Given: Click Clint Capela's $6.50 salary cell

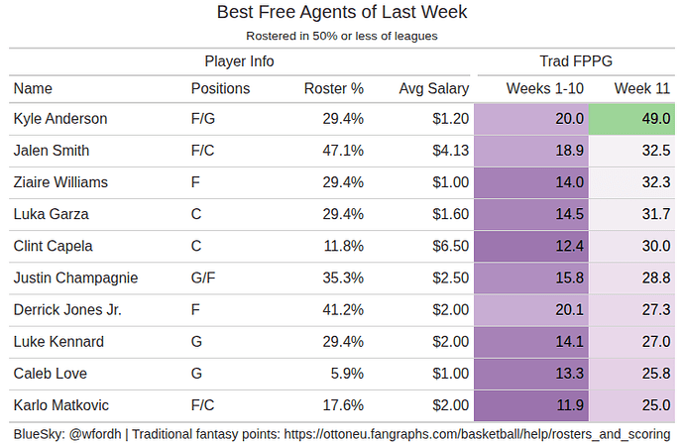Looking at the screenshot, I should 449,246.
